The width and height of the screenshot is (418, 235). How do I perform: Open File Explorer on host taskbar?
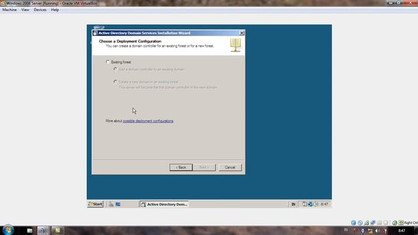(x=29, y=230)
